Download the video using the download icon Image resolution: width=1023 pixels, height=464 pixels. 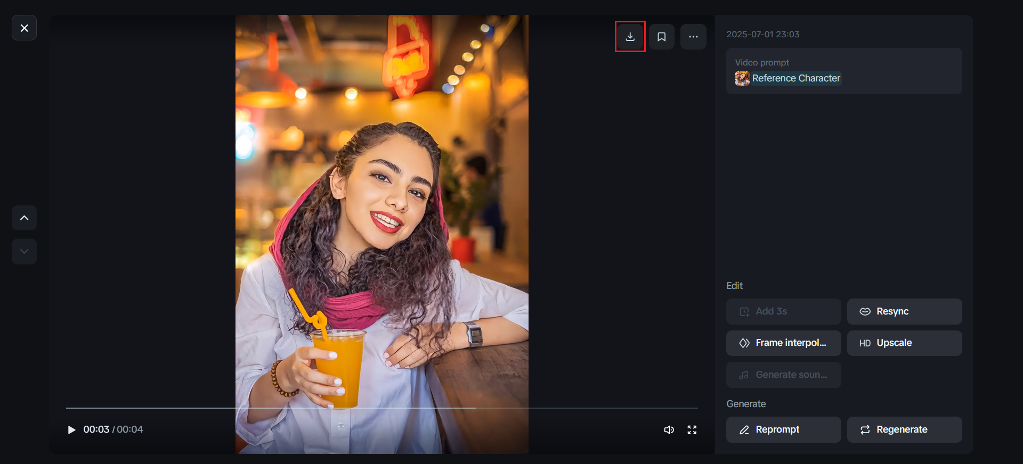coord(630,37)
